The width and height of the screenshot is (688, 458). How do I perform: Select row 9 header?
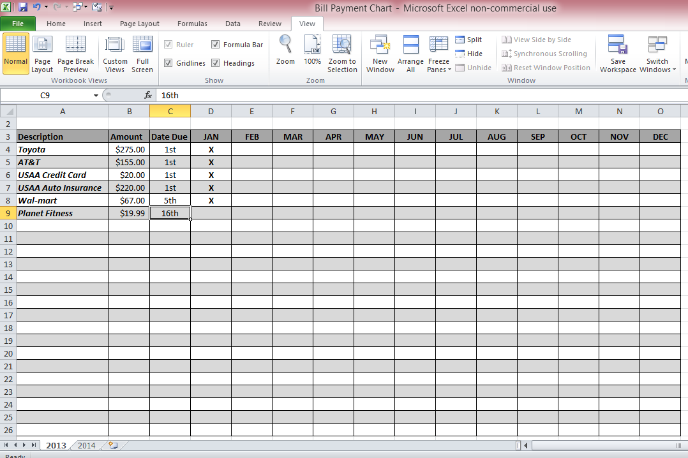pyautogui.click(x=8, y=213)
